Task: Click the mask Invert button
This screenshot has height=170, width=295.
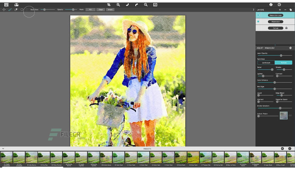Action: (110, 9)
